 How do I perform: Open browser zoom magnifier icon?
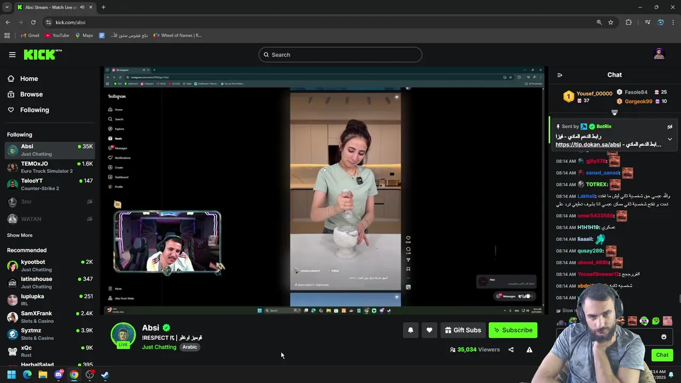(x=599, y=22)
